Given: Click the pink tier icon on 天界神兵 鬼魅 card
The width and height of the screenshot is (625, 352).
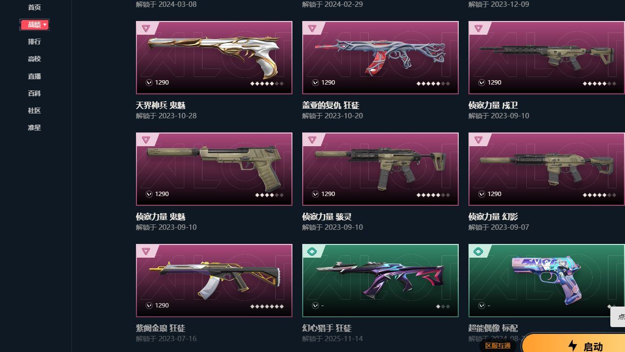Looking at the screenshot, I should 146,28.
